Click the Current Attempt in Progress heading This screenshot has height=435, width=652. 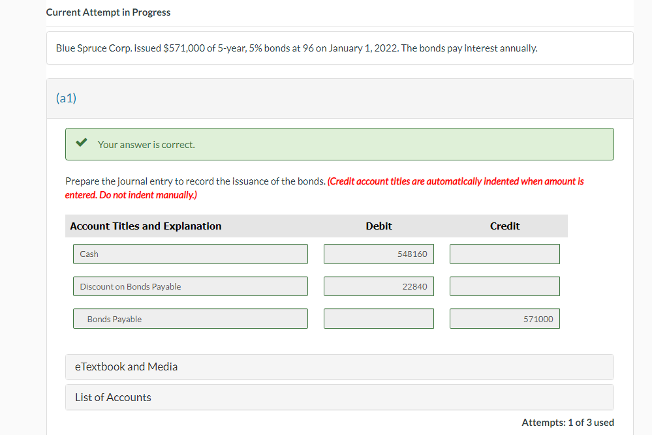point(108,12)
